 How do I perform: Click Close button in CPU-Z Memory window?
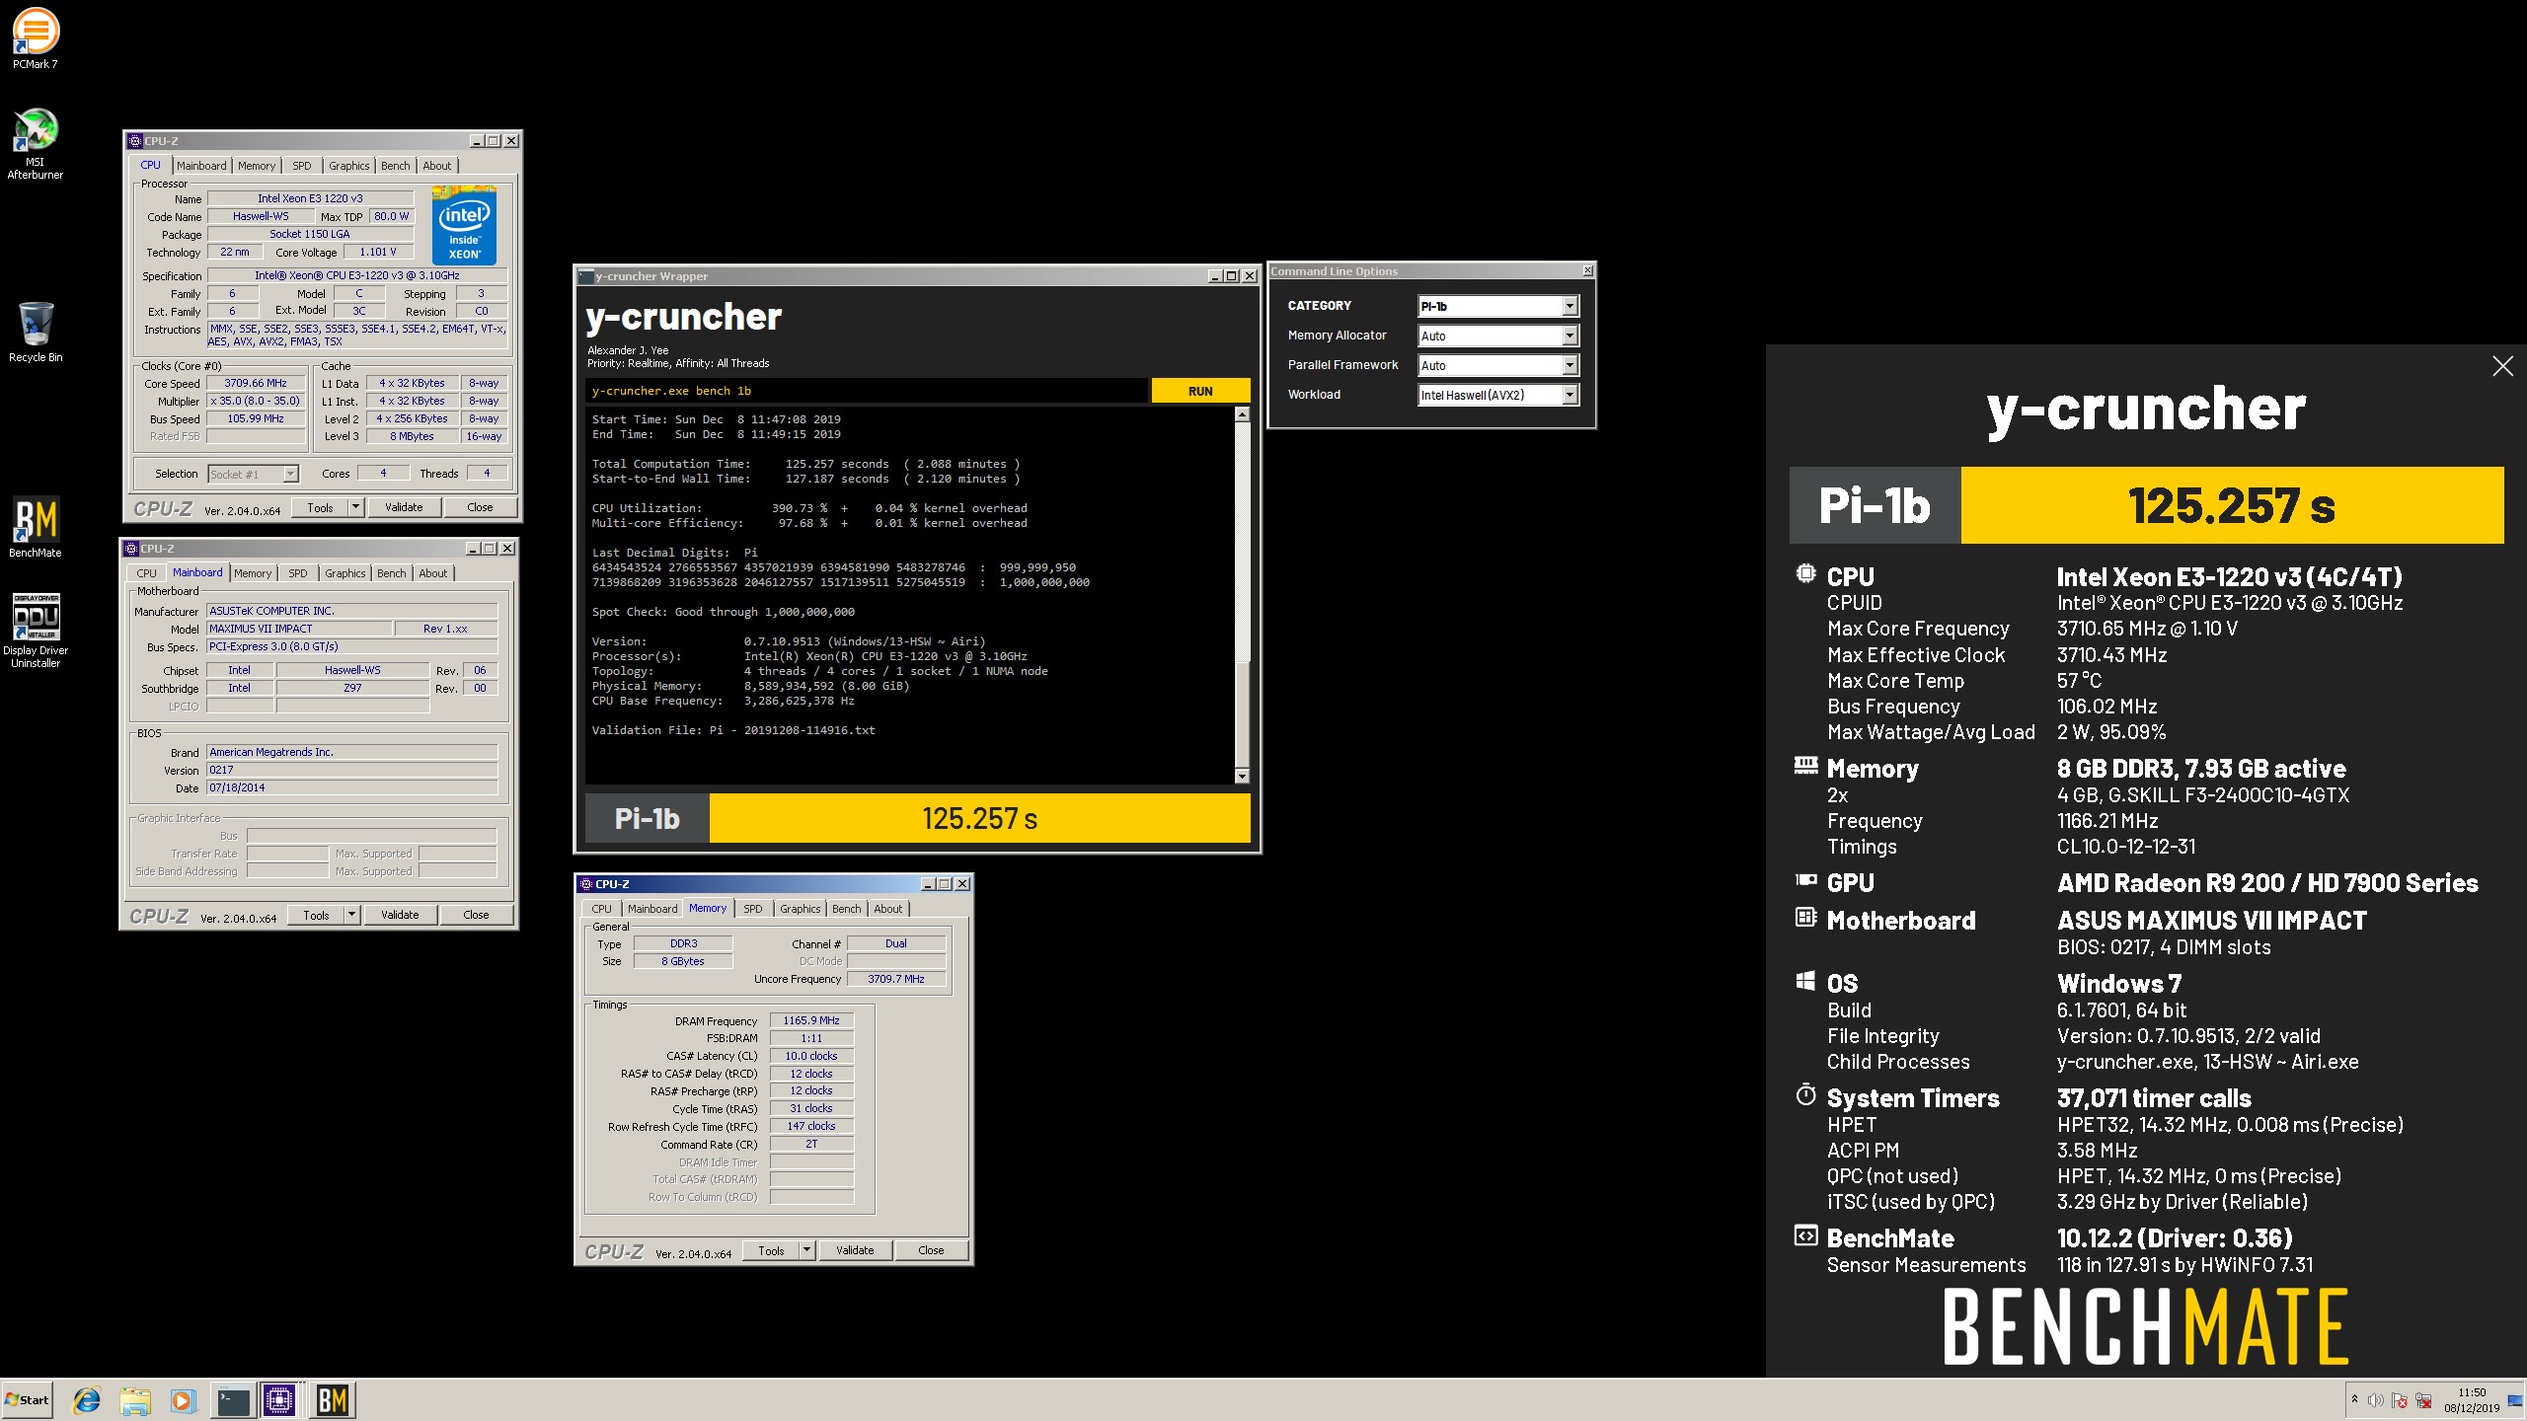pos(931,1250)
